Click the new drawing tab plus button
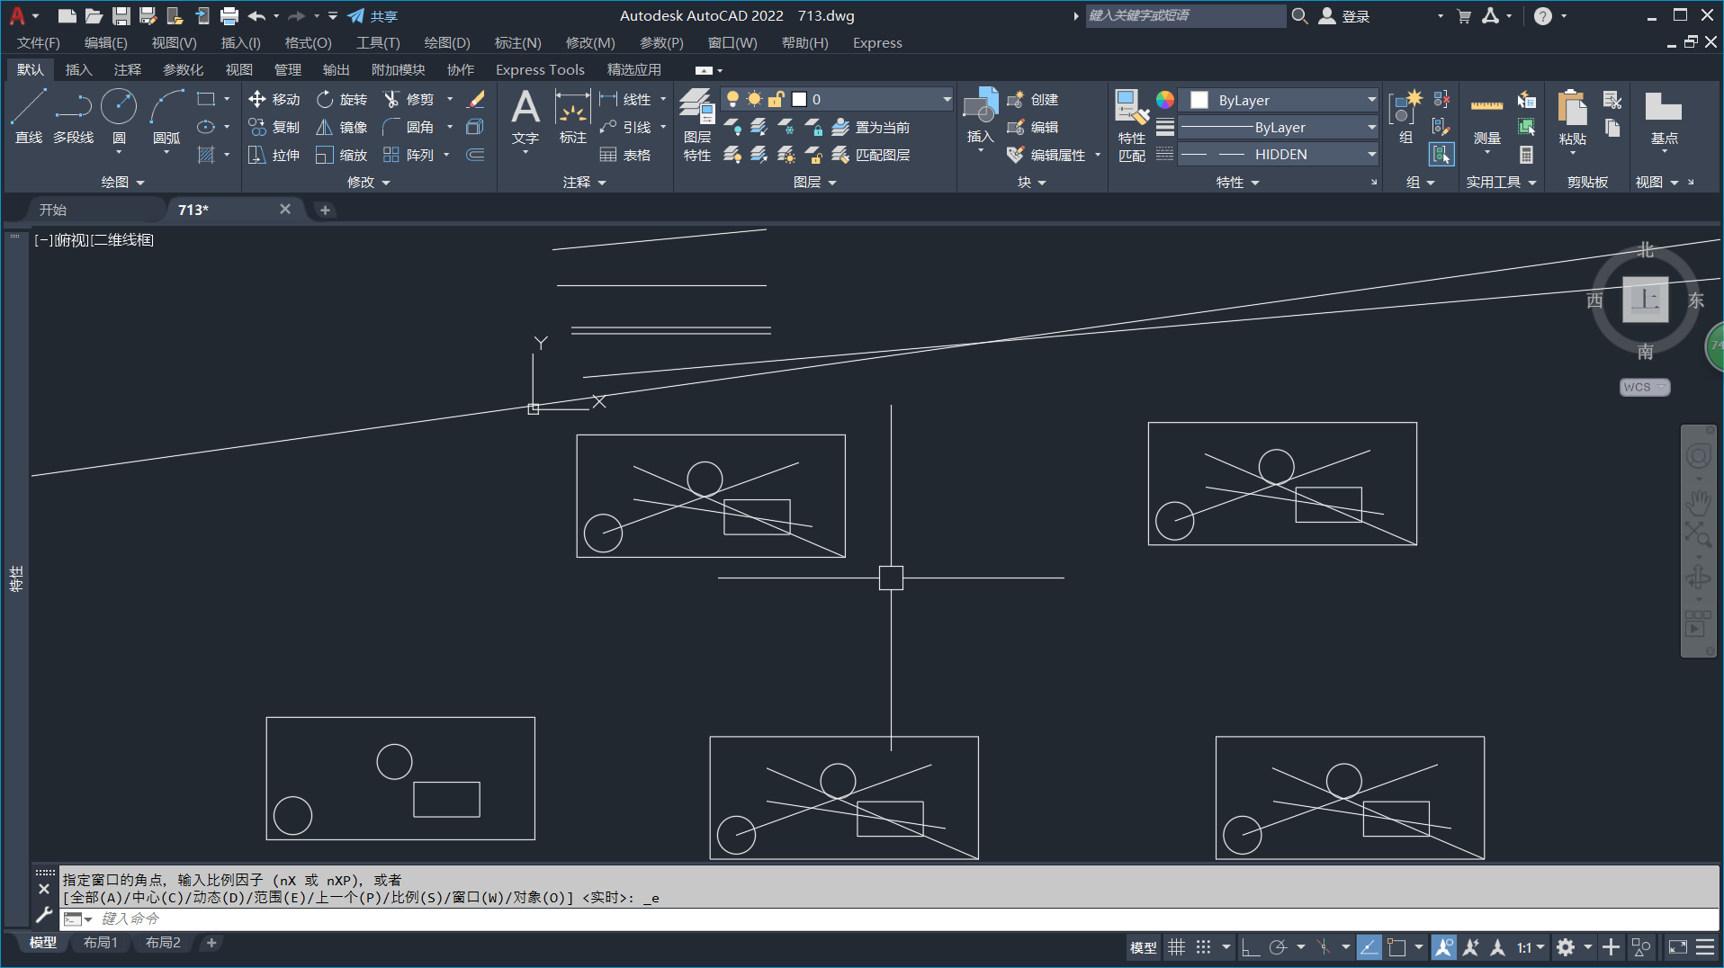 [x=325, y=210]
